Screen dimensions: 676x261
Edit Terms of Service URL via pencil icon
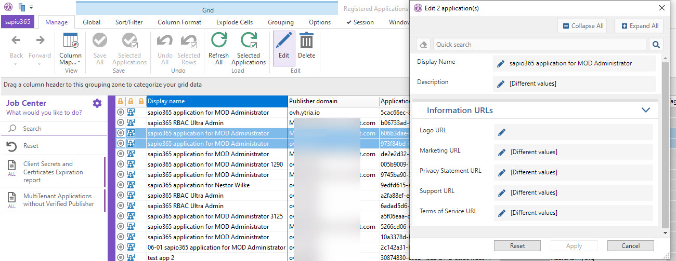(x=502, y=213)
